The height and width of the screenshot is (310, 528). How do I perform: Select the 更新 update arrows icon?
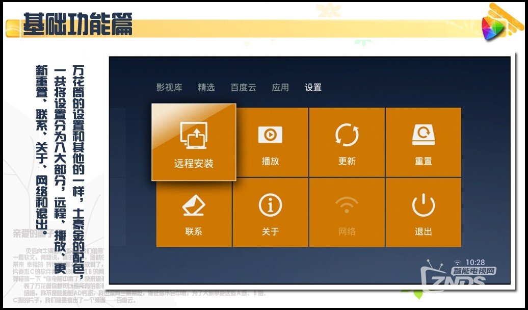[347, 135]
